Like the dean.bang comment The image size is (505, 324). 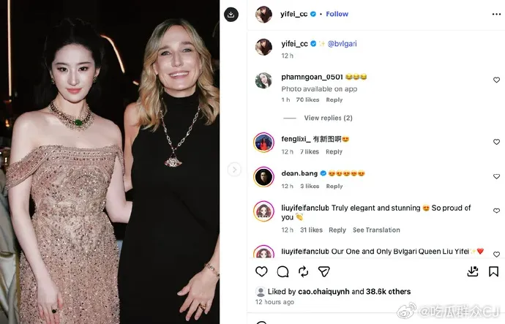click(496, 176)
